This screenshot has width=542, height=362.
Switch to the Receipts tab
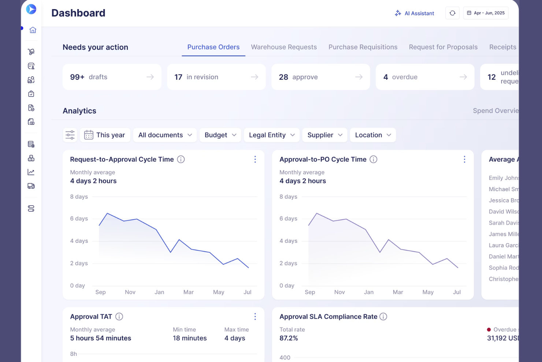tap(503, 47)
